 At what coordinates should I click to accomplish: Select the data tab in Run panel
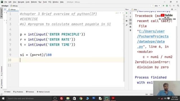[x=135, y=9]
